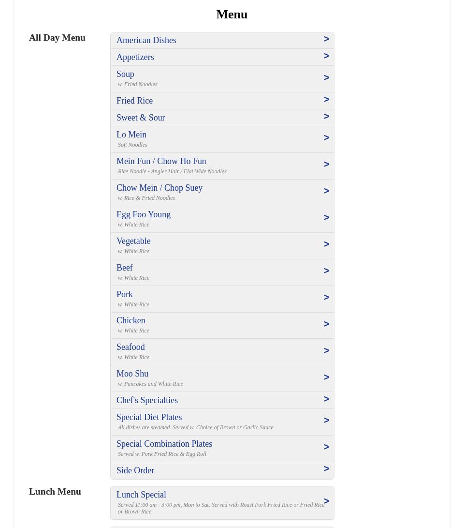Select the Vegetable menu category

pyautogui.click(x=133, y=241)
